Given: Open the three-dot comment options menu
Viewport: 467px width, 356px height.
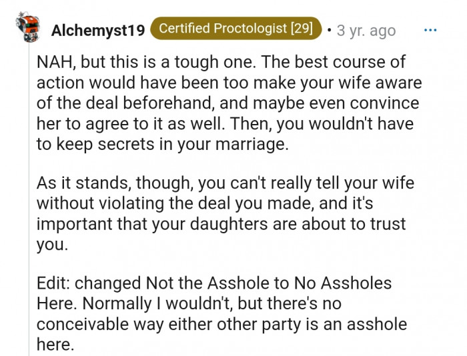Looking at the screenshot, I should coord(431,30).
